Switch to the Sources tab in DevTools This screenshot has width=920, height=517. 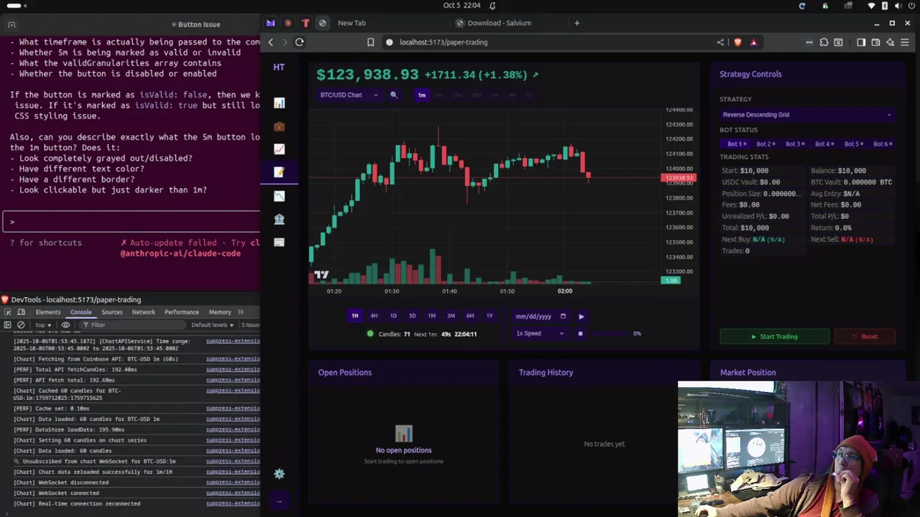tap(111, 312)
